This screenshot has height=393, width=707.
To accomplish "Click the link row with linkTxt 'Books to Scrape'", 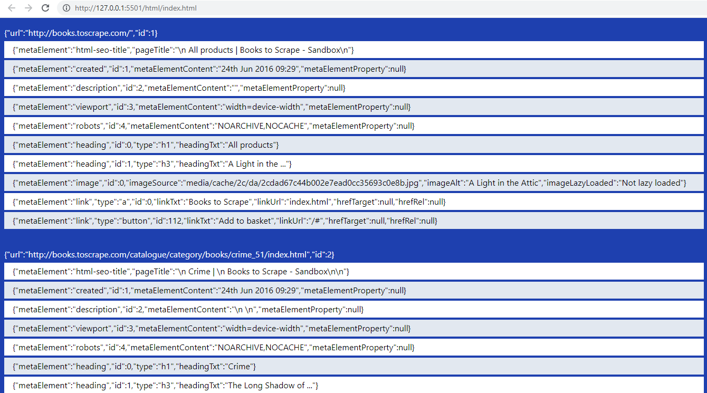I will [x=354, y=202].
